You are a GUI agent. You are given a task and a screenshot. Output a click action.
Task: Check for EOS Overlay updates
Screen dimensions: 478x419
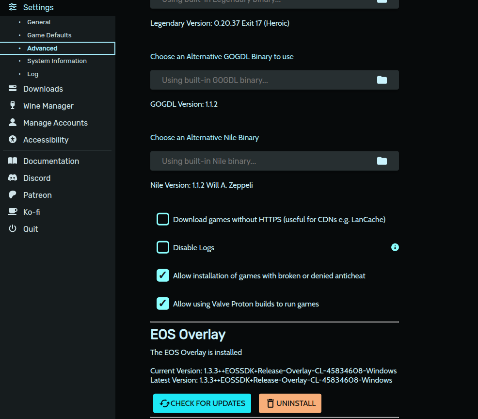(202, 403)
